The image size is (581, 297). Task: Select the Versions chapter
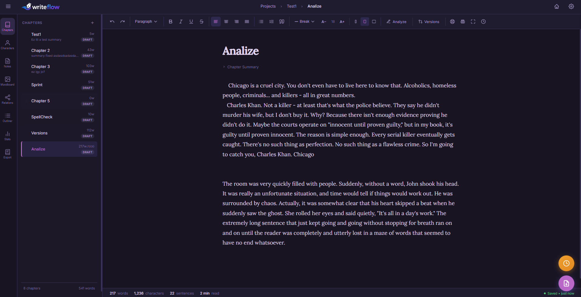(59, 133)
